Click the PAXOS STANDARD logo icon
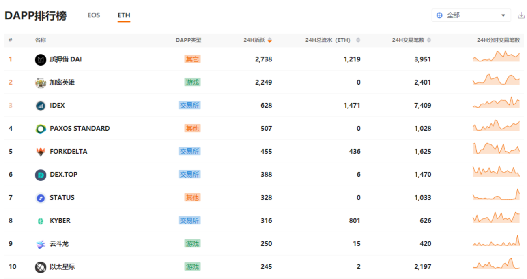This screenshot has width=527, height=279. (41, 129)
